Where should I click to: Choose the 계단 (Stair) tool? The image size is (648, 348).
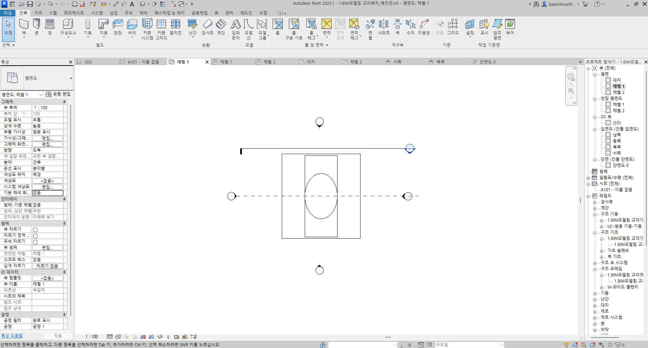[x=221, y=27]
